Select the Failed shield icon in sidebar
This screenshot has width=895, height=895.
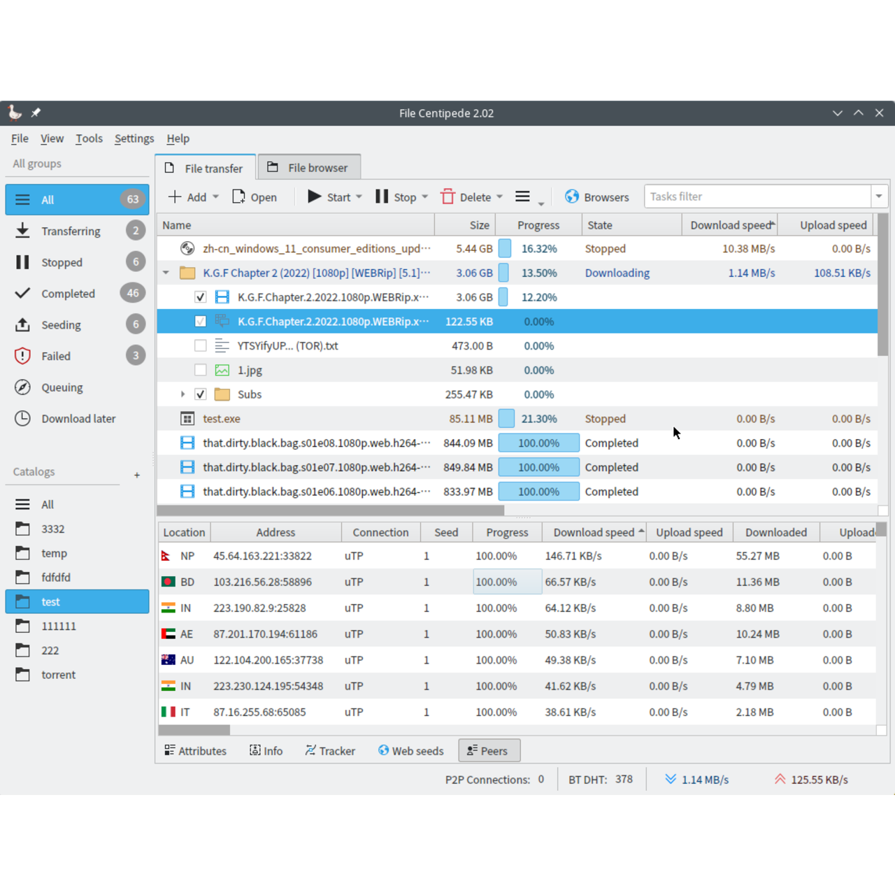point(22,356)
